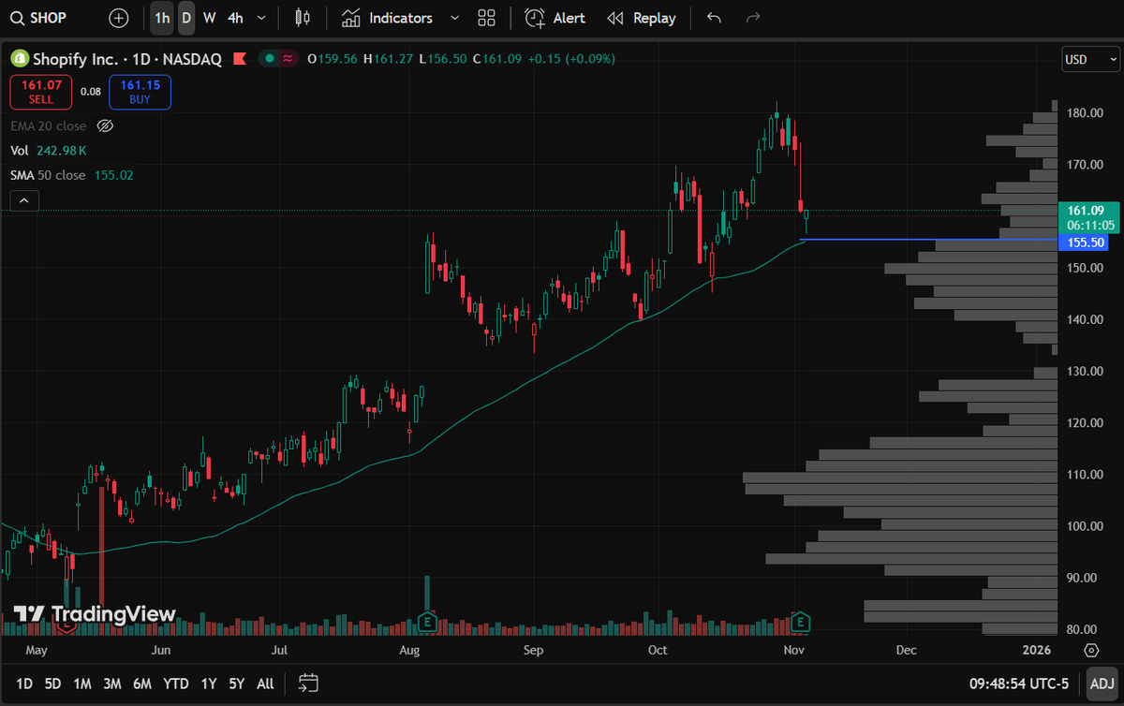
Task: Select the W weekly timeframe
Action: pyautogui.click(x=209, y=18)
